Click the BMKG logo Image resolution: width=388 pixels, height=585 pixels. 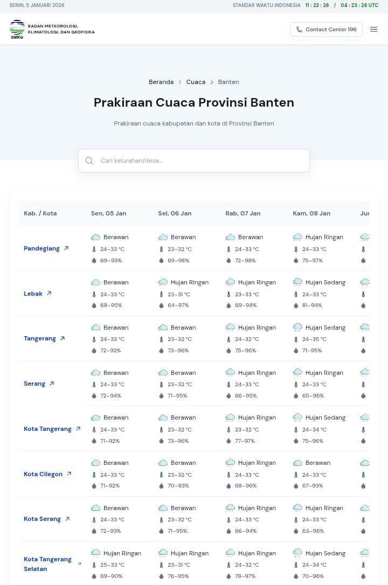(x=17, y=29)
